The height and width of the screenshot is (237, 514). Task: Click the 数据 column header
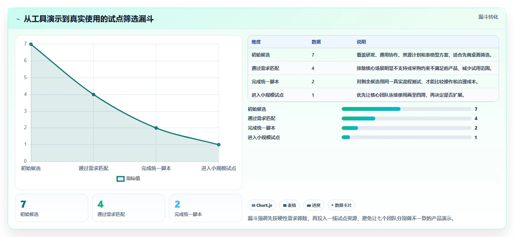tap(316, 42)
